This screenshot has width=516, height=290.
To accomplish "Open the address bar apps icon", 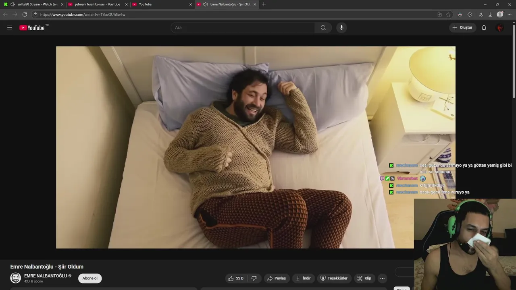I will 439,14.
